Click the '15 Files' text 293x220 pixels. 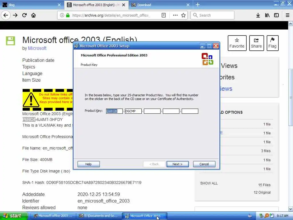point(264,185)
